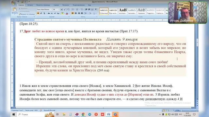Open Yandex browser from the taskbar
Viewport: 209px width, 117px height.
[96, 114]
